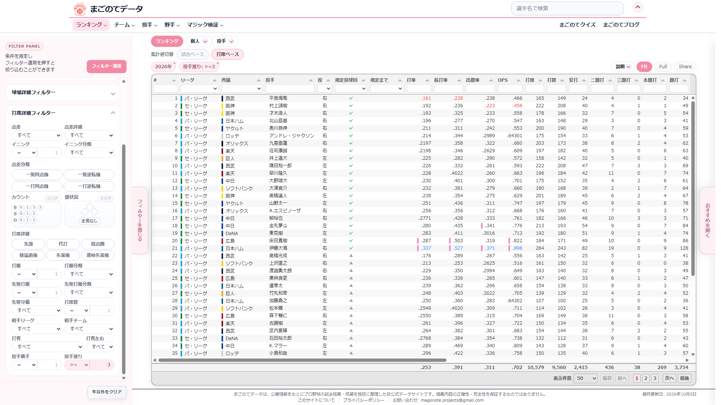Open the 表示件数 50 dropdown
Viewport: 721px width, 405px height.
[585, 378]
